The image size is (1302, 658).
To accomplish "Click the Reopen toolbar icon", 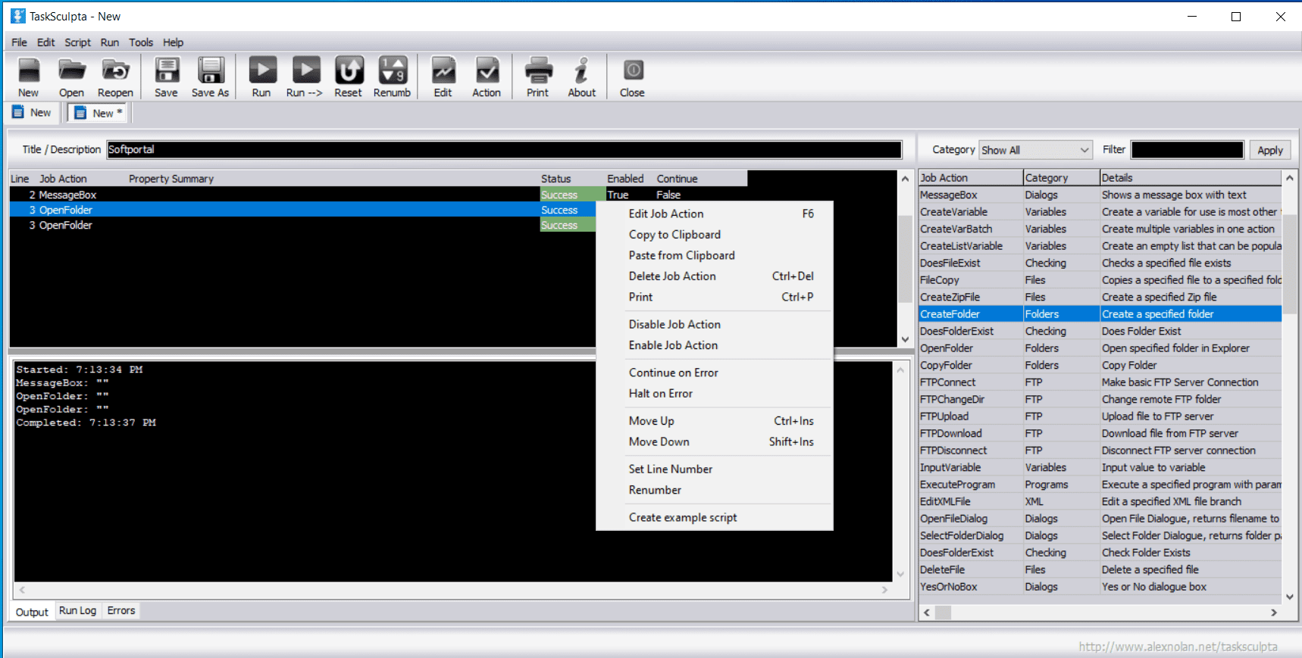I will point(115,77).
